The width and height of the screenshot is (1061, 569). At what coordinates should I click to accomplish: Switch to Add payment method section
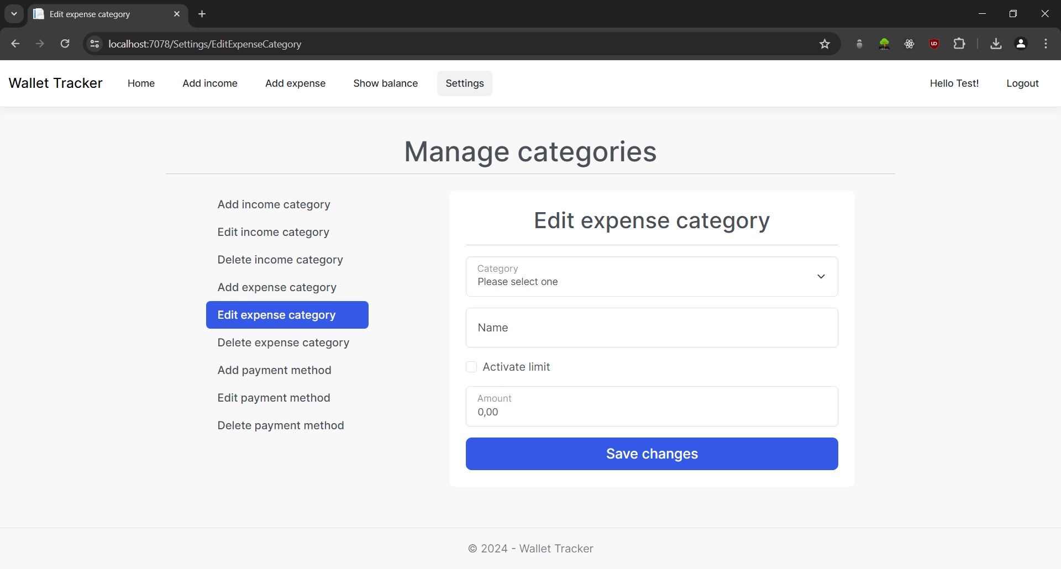click(274, 370)
